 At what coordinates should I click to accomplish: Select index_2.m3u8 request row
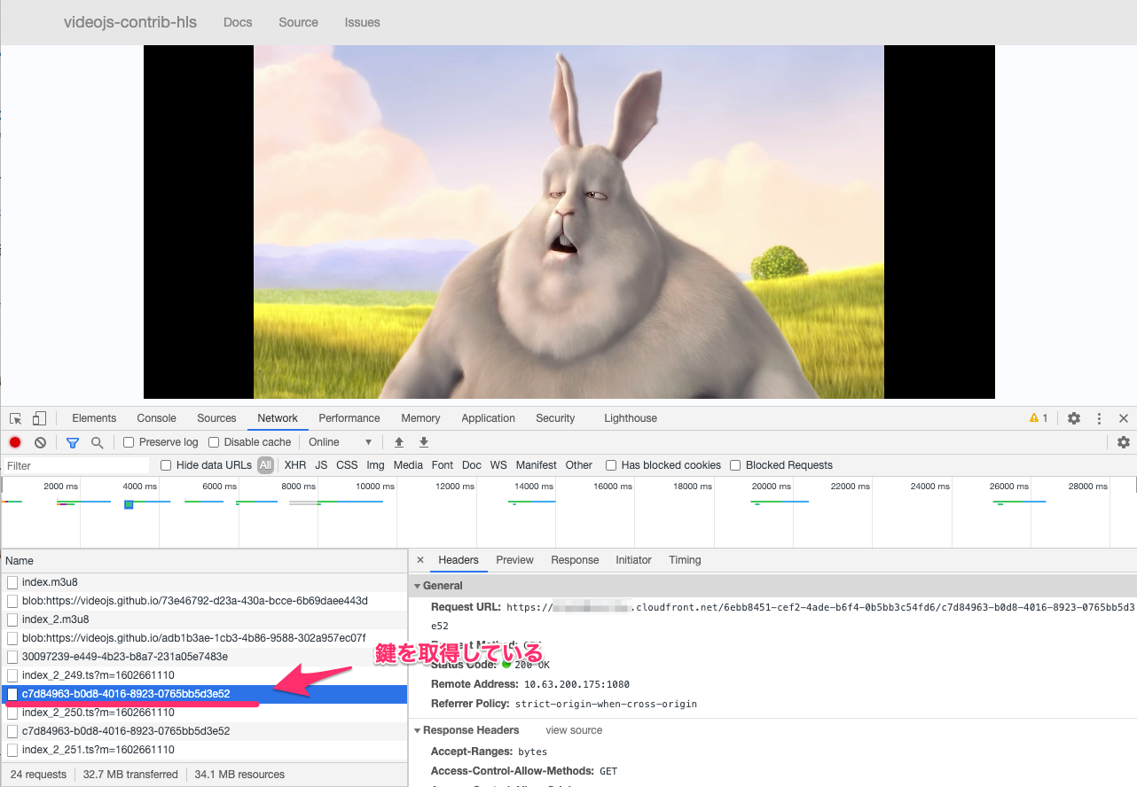click(204, 619)
